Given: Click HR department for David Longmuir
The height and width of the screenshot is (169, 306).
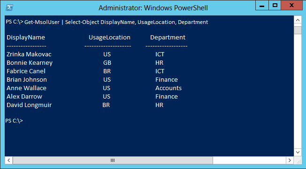Looking at the screenshot, I should coord(159,105).
